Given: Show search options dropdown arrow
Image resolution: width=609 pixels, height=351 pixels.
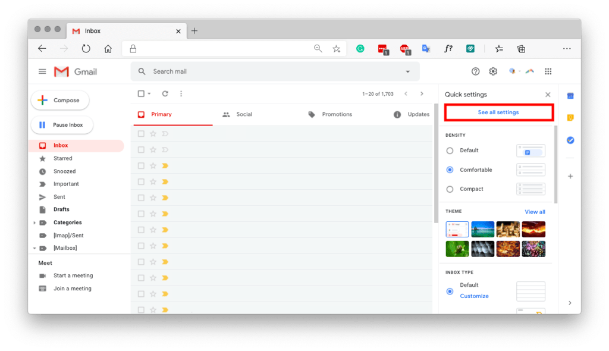Looking at the screenshot, I should click(x=407, y=71).
